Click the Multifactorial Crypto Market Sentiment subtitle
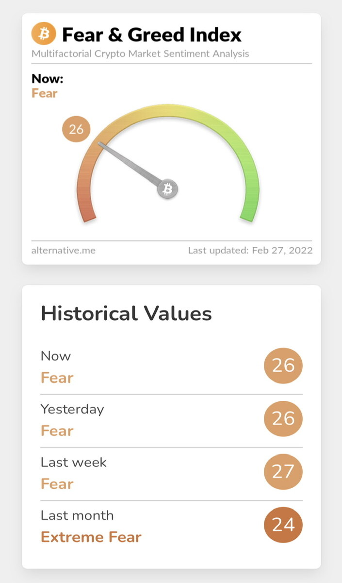The image size is (342, 583). click(x=140, y=53)
